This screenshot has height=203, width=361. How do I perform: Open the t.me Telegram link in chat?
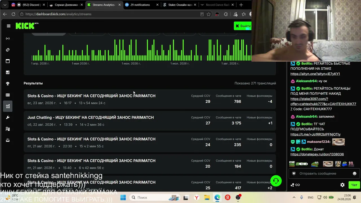(315, 134)
